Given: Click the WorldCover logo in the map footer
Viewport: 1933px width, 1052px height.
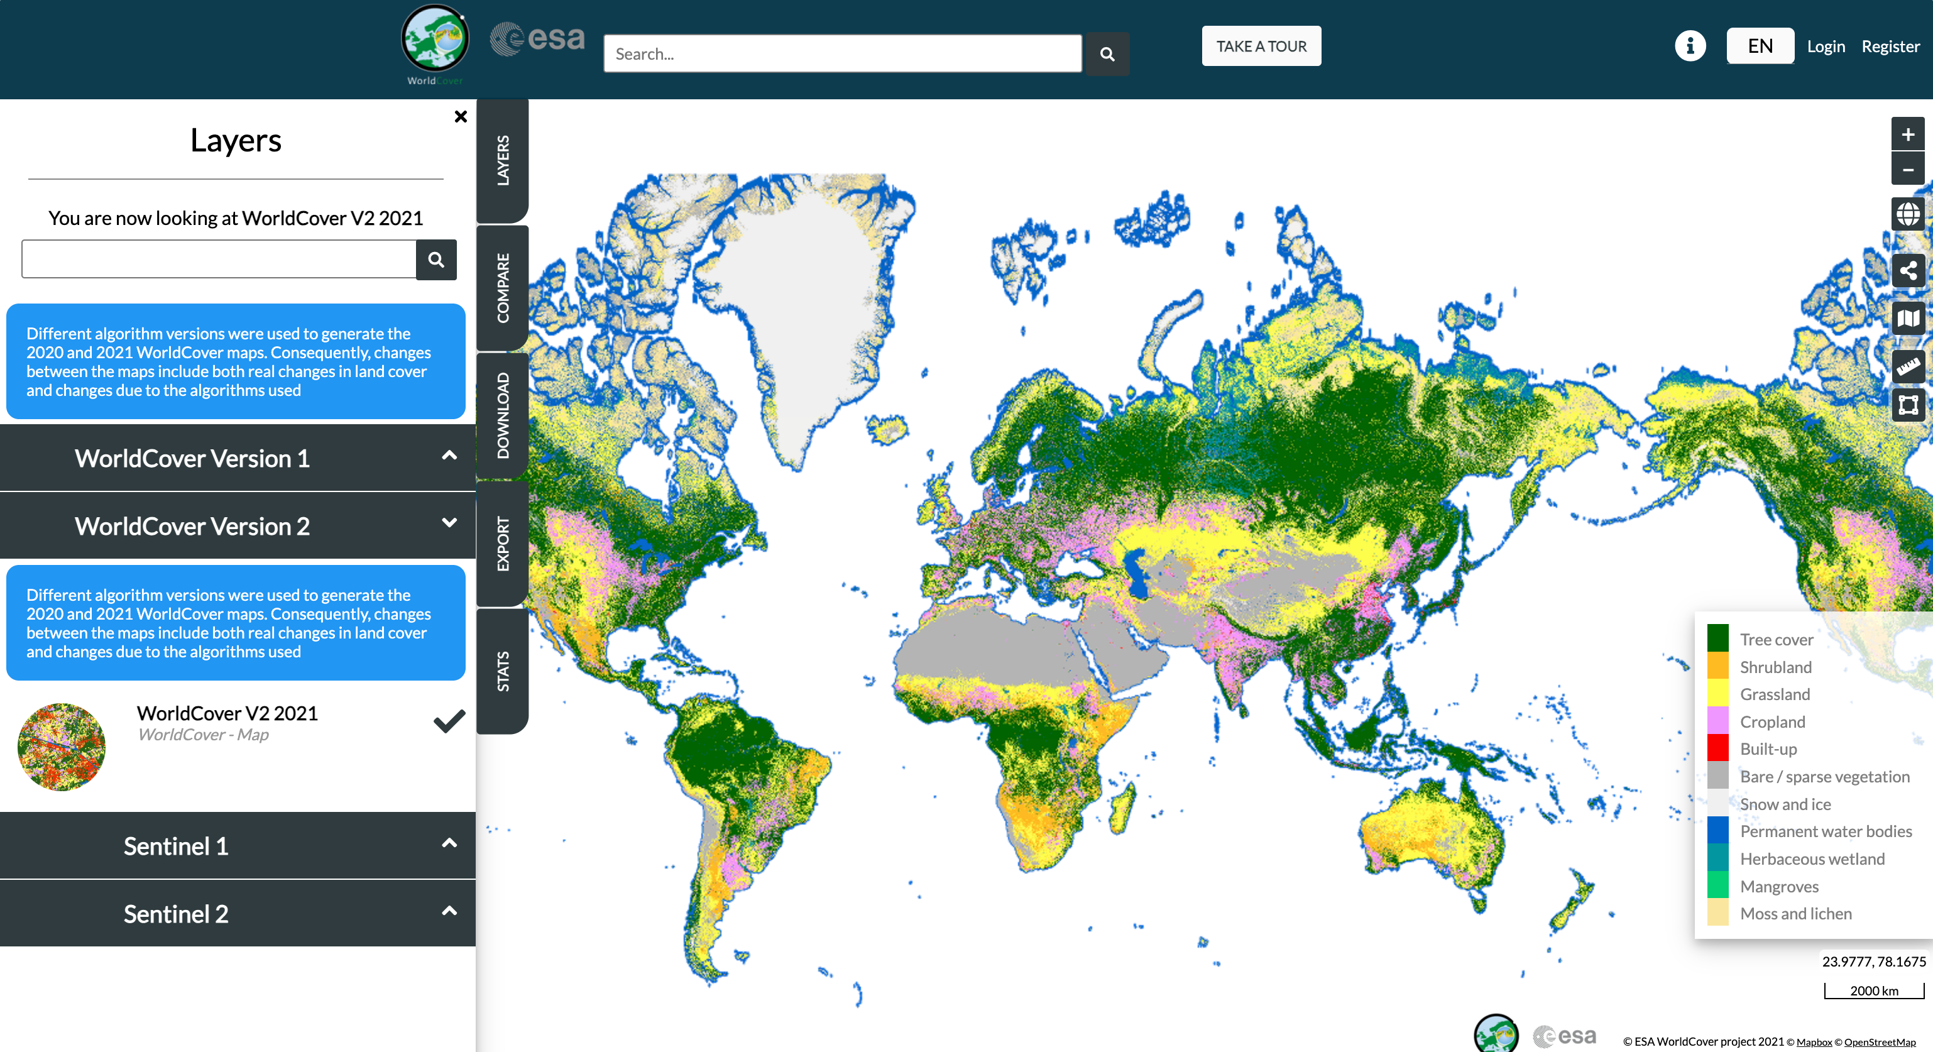Looking at the screenshot, I should coord(1496,1033).
